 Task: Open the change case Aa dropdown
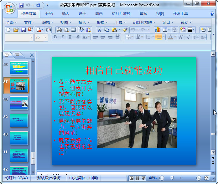[86, 37]
